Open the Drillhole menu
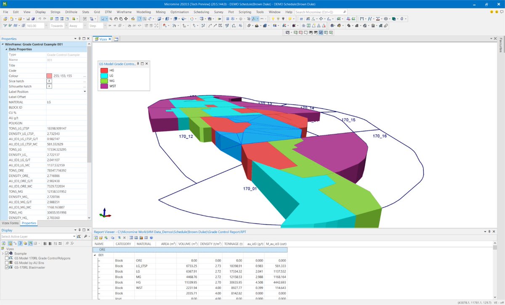 pos(71,12)
